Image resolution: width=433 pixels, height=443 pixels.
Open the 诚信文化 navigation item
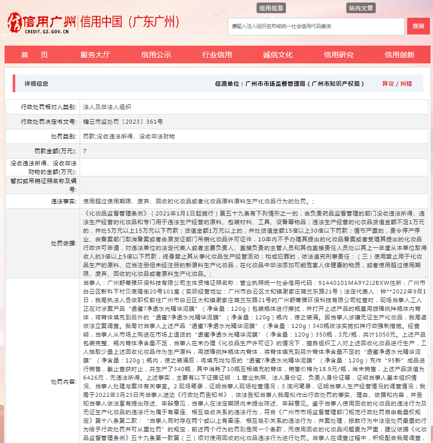pos(278,55)
